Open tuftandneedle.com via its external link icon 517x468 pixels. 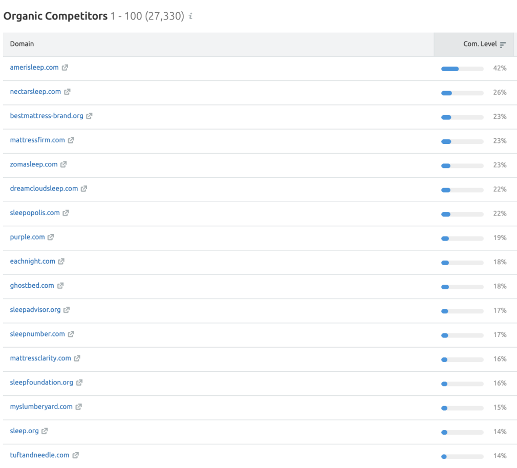point(75,455)
